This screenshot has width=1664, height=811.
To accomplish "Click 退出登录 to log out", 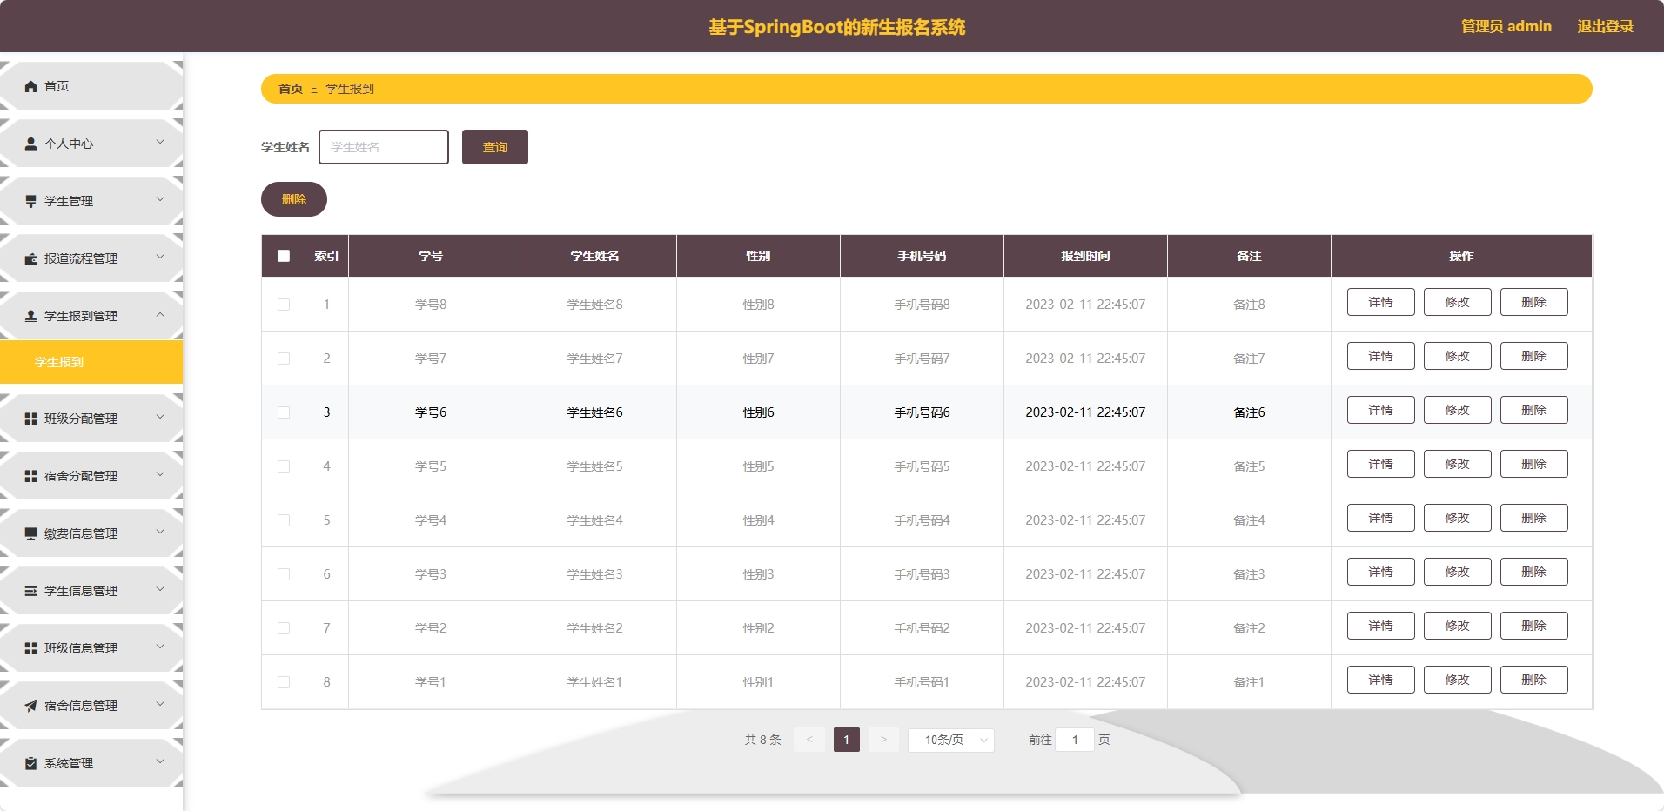I will (1606, 26).
